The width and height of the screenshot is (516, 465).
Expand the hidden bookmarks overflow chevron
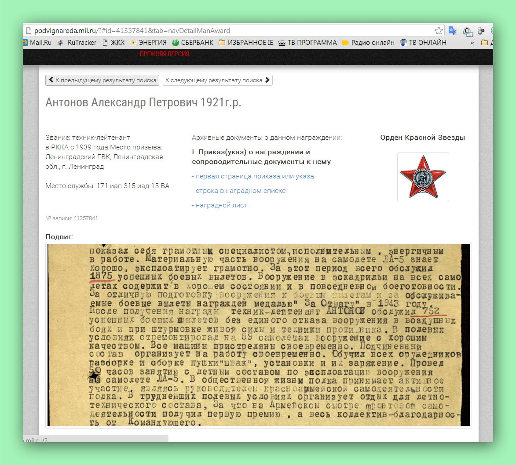click(472, 43)
